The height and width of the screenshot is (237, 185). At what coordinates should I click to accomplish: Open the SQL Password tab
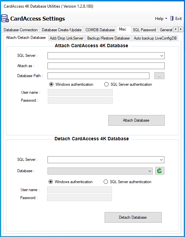point(144,30)
